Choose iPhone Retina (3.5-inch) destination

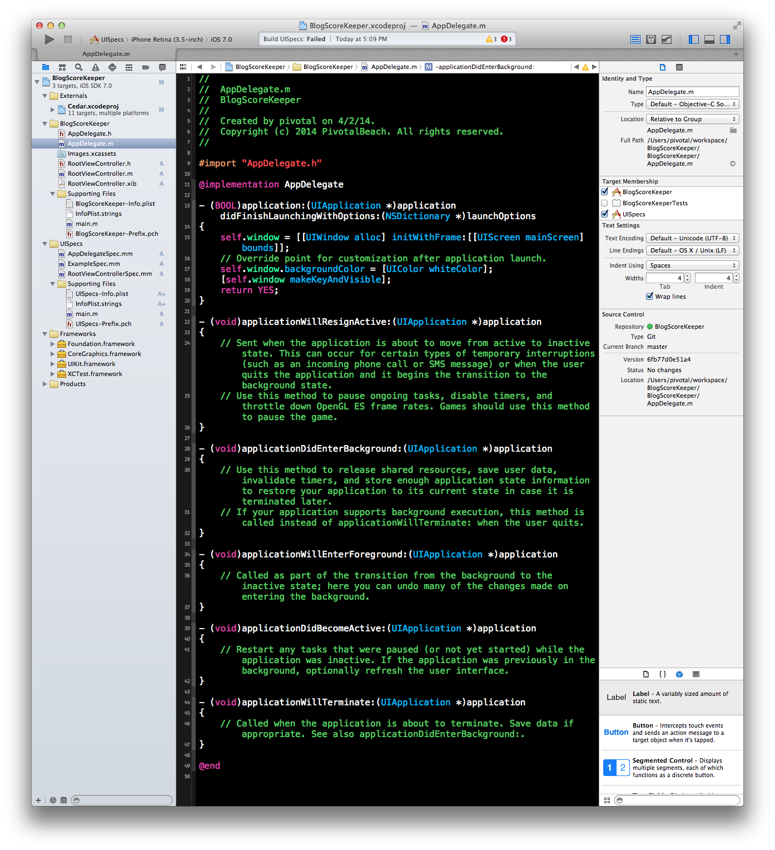pos(167,39)
